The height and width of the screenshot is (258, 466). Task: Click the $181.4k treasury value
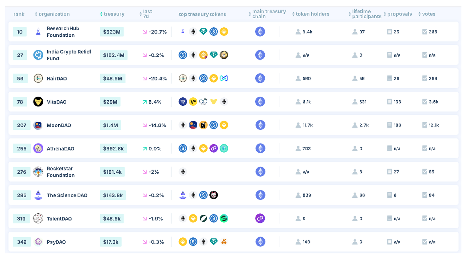click(112, 172)
